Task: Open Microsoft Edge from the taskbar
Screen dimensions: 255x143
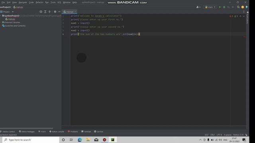Action: click(80, 140)
